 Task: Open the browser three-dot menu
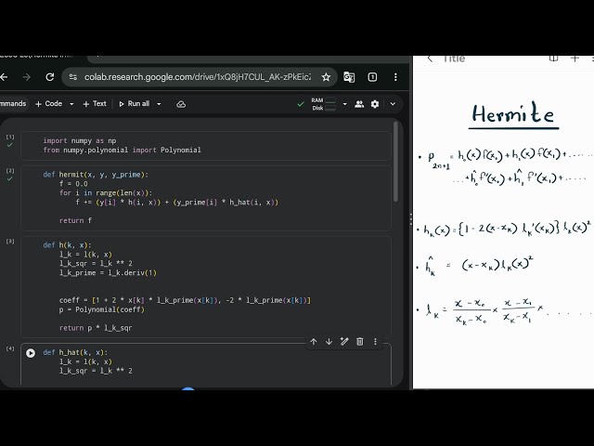tap(395, 77)
